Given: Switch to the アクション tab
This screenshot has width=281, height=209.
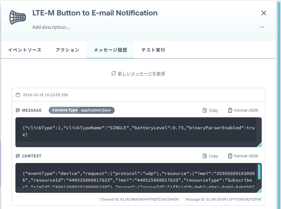Looking at the screenshot, I should [68, 50].
